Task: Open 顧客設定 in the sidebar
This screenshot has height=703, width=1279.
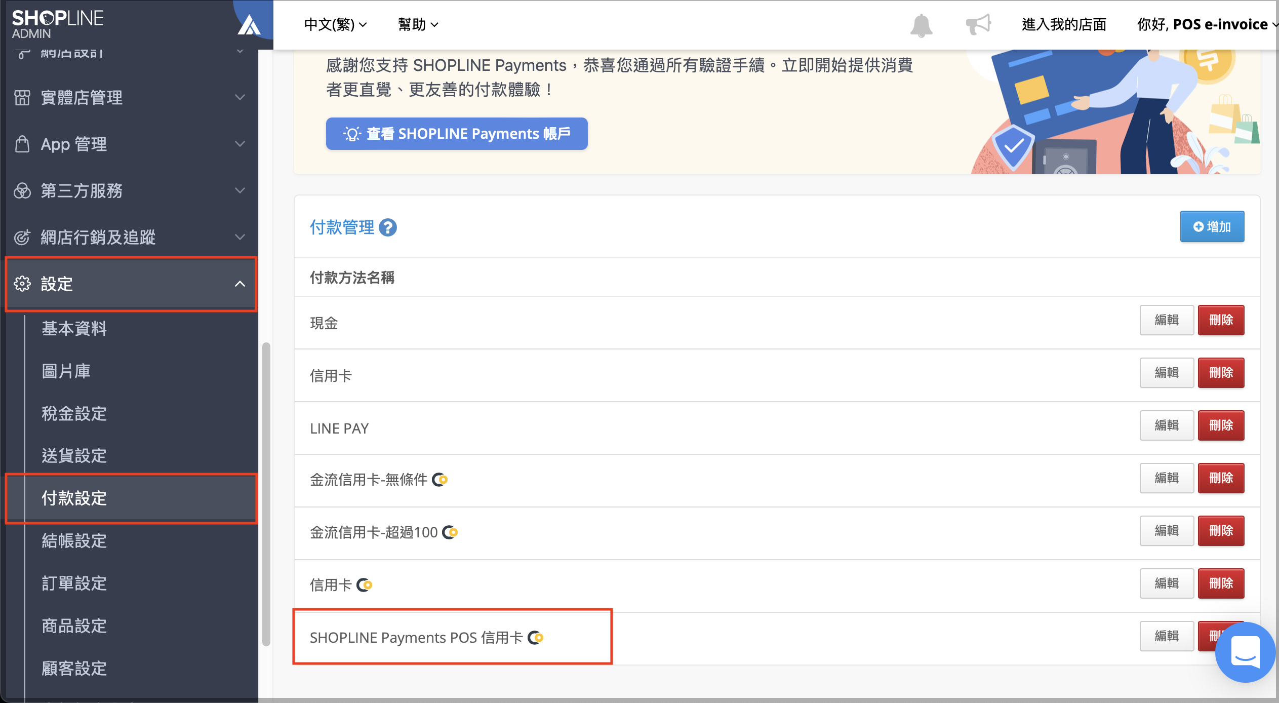Action: (x=74, y=669)
